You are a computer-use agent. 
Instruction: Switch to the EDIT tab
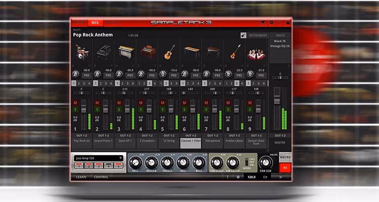coord(112,22)
